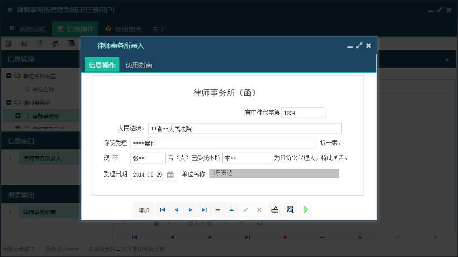
Task: Cancel edits with the red cross icon
Action: (259, 210)
